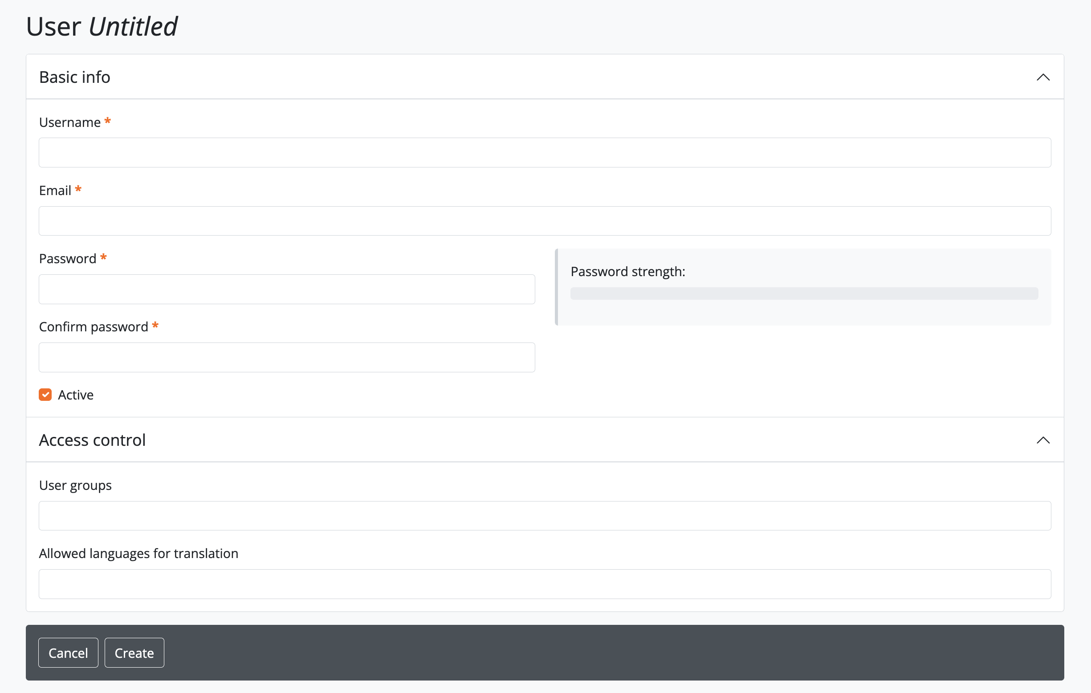
Task: Collapse the Access control section
Action: point(1043,440)
